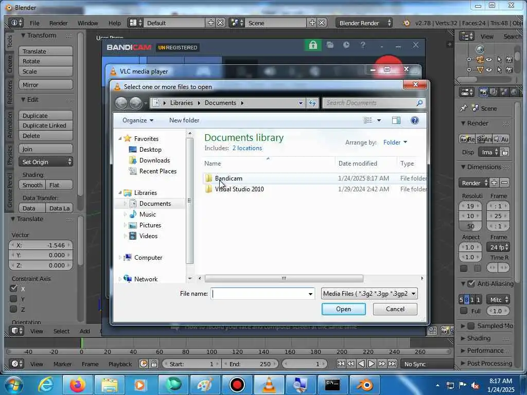Screen dimensions: 527x395
Task: Enable Y constraint axis checkbox
Action: [x=14, y=299]
